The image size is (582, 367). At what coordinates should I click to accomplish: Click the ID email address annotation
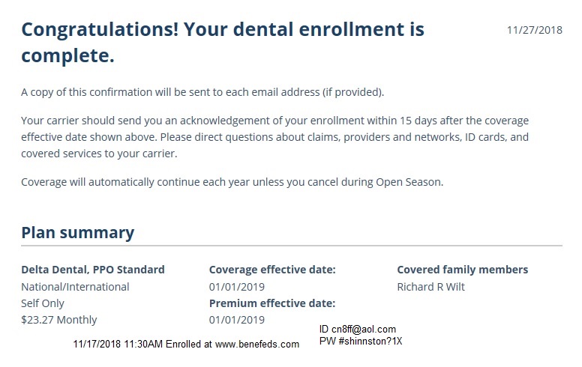[x=357, y=330]
